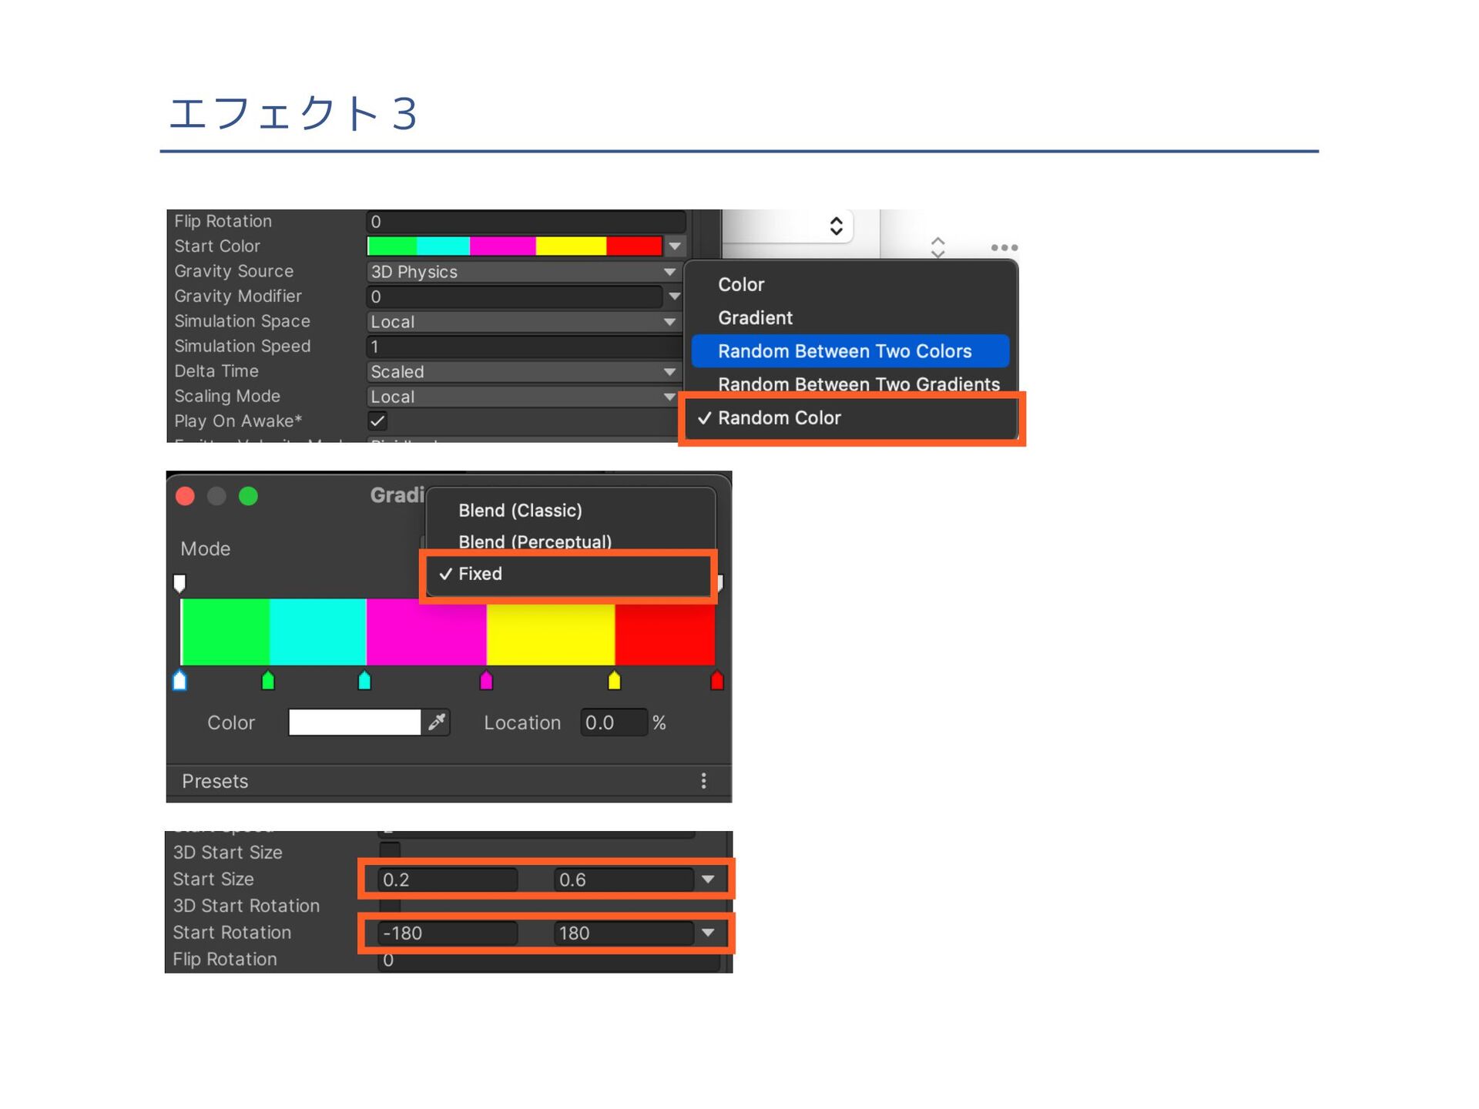Select the cyan gradient color stop

[x=364, y=681]
